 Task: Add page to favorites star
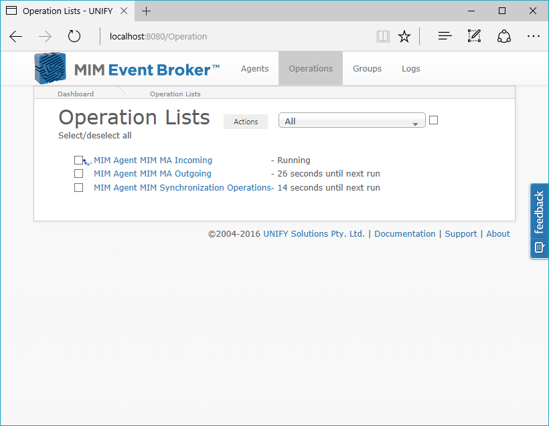click(x=404, y=36)
